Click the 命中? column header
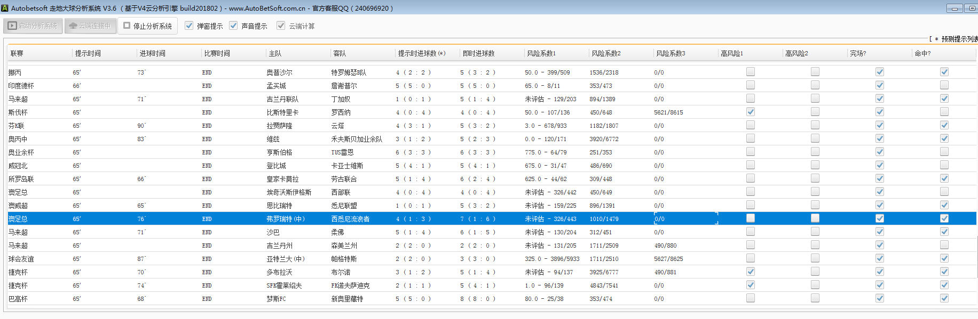This screenshot has width=978, height=319. (x=922, y=53)
